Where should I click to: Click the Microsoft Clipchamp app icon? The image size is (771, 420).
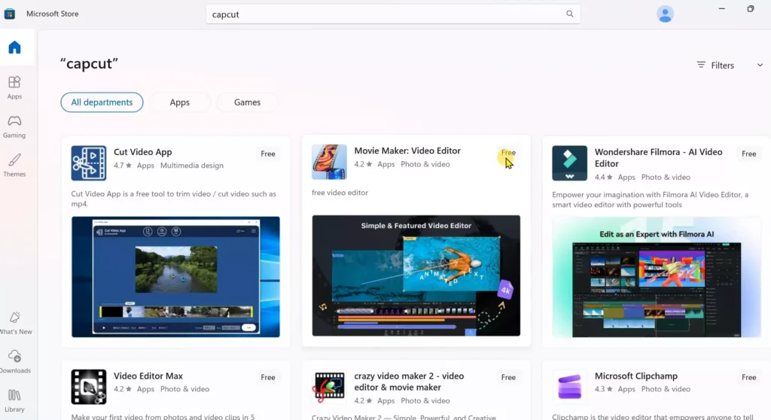click(x=569, y=387)
